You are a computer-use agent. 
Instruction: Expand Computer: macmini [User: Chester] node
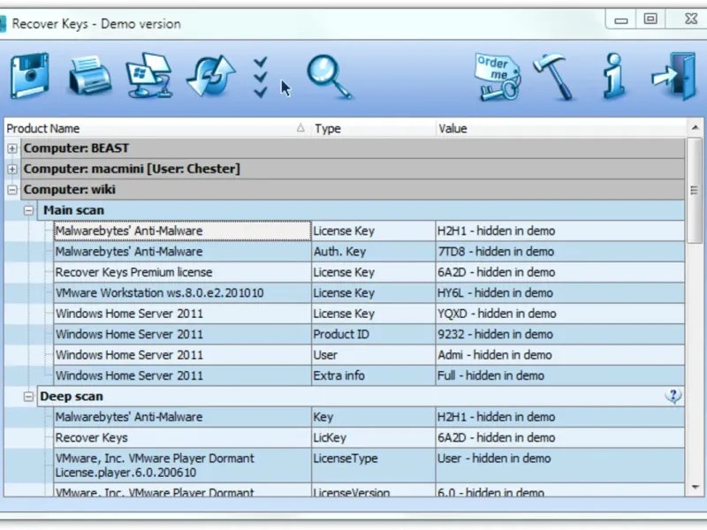point(12,169)
